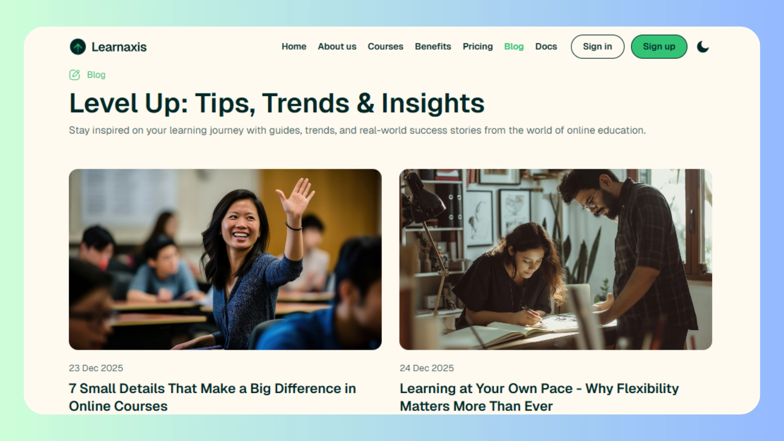Click the Learnaxis brand name text
This screenshot has width=784, height=441.
point(119,47)
